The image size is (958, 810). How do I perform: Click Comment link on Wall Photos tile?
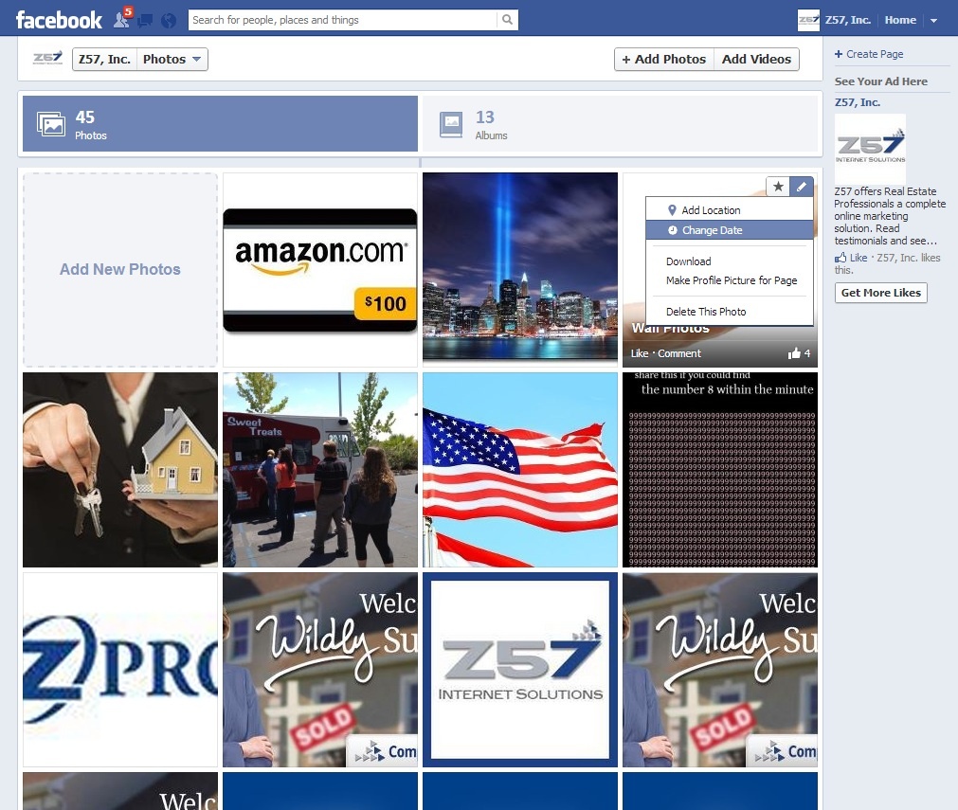pyautogui.click(x=679, y=353)
